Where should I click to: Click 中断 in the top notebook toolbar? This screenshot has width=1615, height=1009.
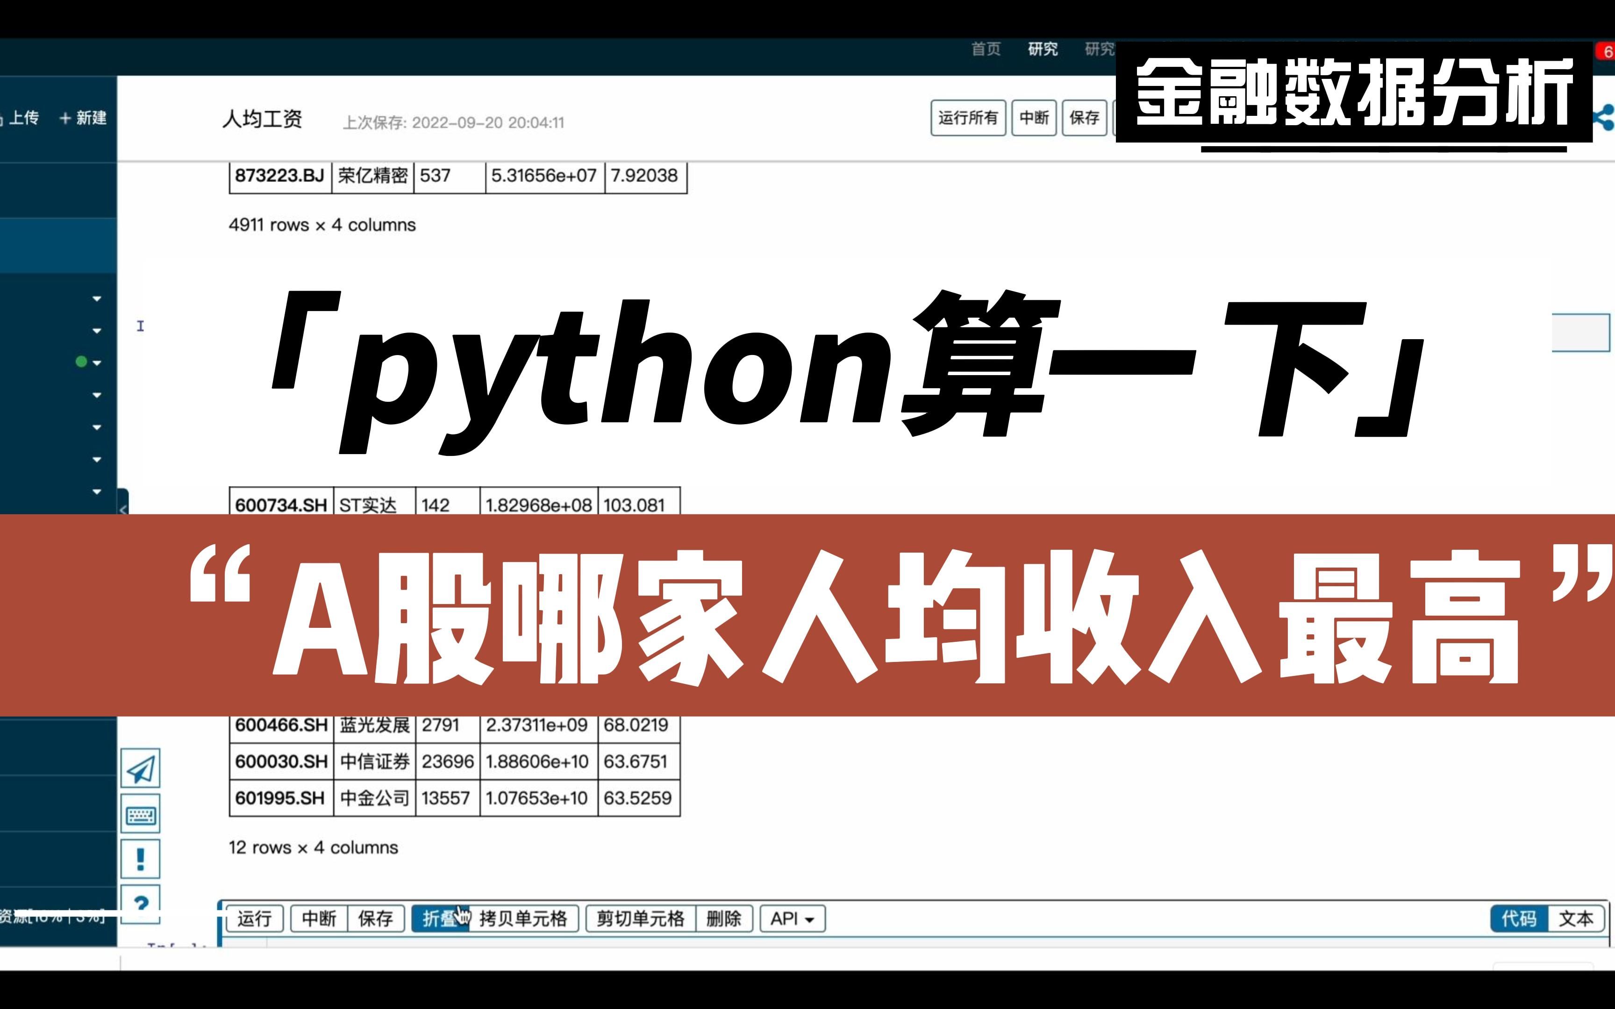coord(1034,118)
